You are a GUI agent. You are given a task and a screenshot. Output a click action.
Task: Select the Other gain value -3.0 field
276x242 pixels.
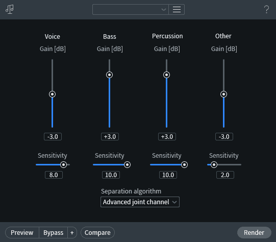point(224,136)
